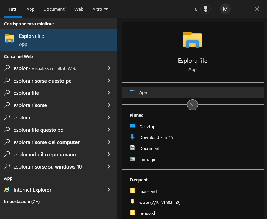Expand arrow for 'esplora risorse del computer'
The height and width of the screenshot is (219, 267).
coord(109,142)
